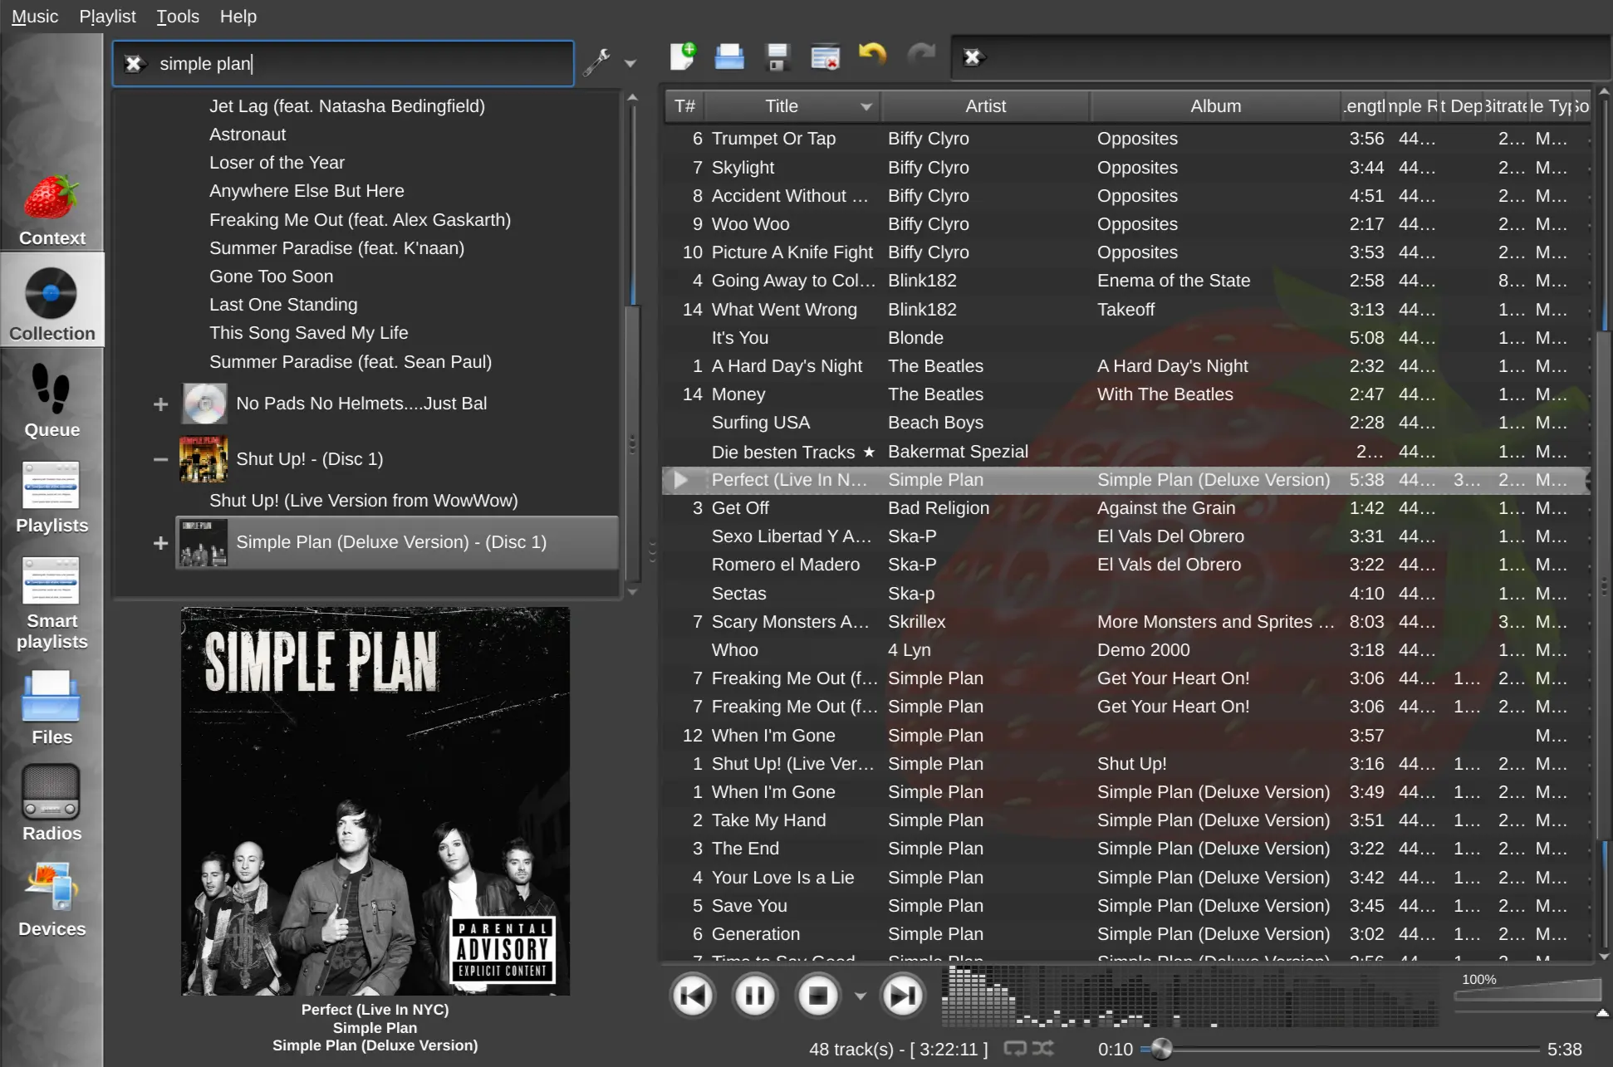Sort playlist by T# column header
This screenshot has width=1613, height=1067.
tap(684, 106)
